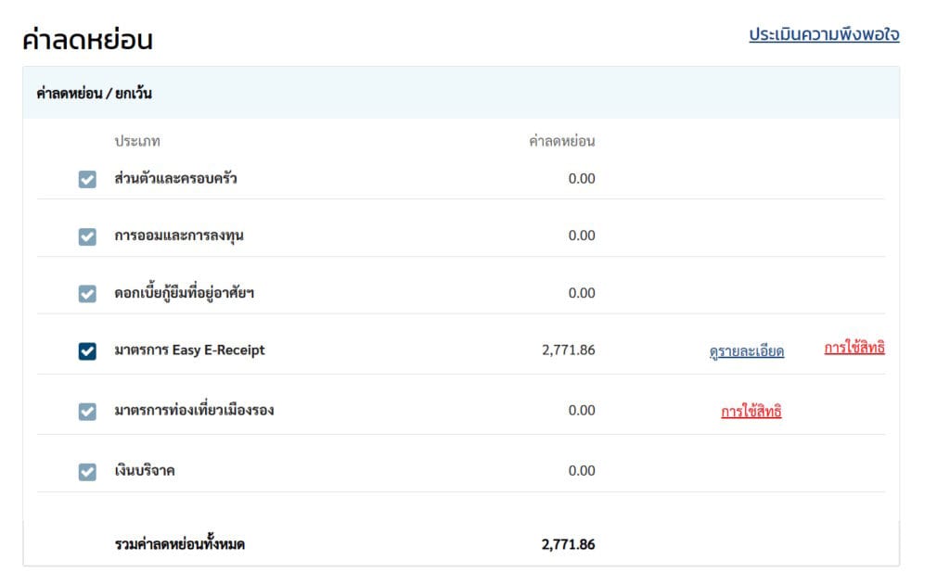Toggle the ส่วนตัวและครอบครัว checkbox
The height and width of the screenshot is (573, 950).
(87, 180)
